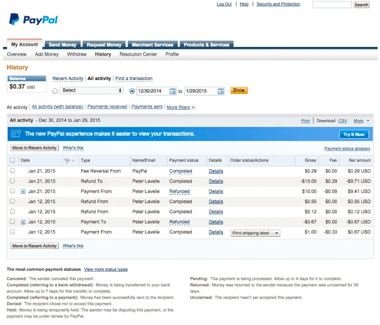Open Details for Refund To row
Viewport: 380px width, 325px height.
pos(216,181)
